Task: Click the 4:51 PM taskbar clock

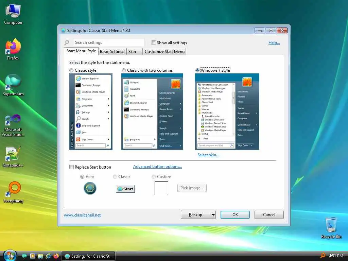Action: (336, 256)
